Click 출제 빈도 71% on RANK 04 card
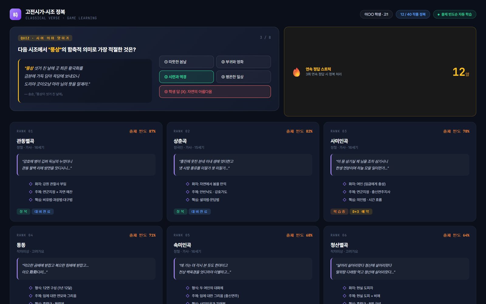 (142, 235)
